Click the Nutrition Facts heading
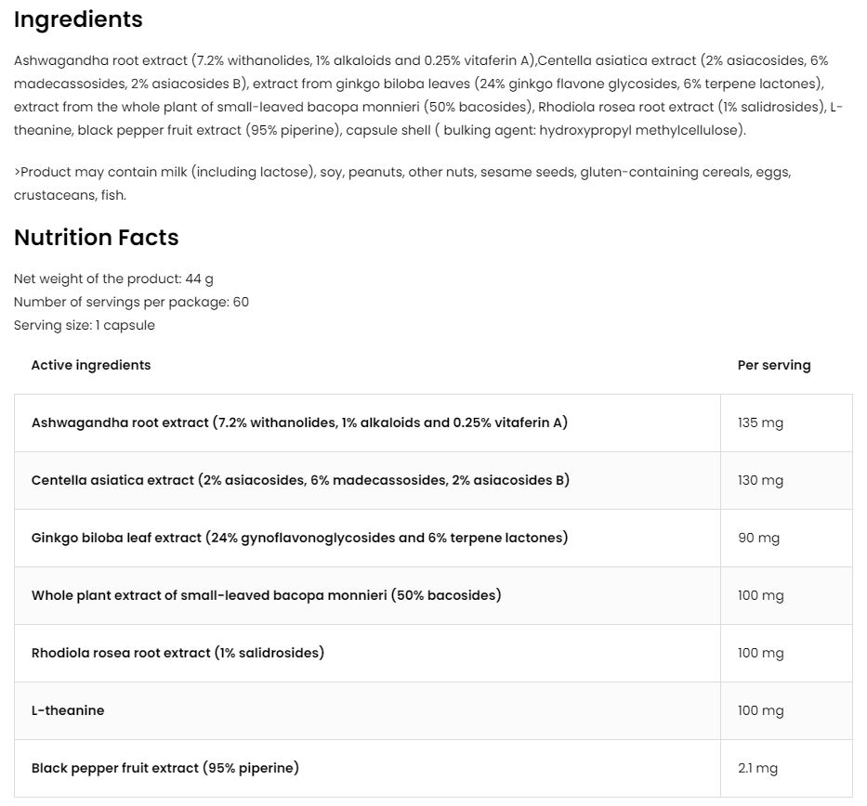 tap(96, 238)
